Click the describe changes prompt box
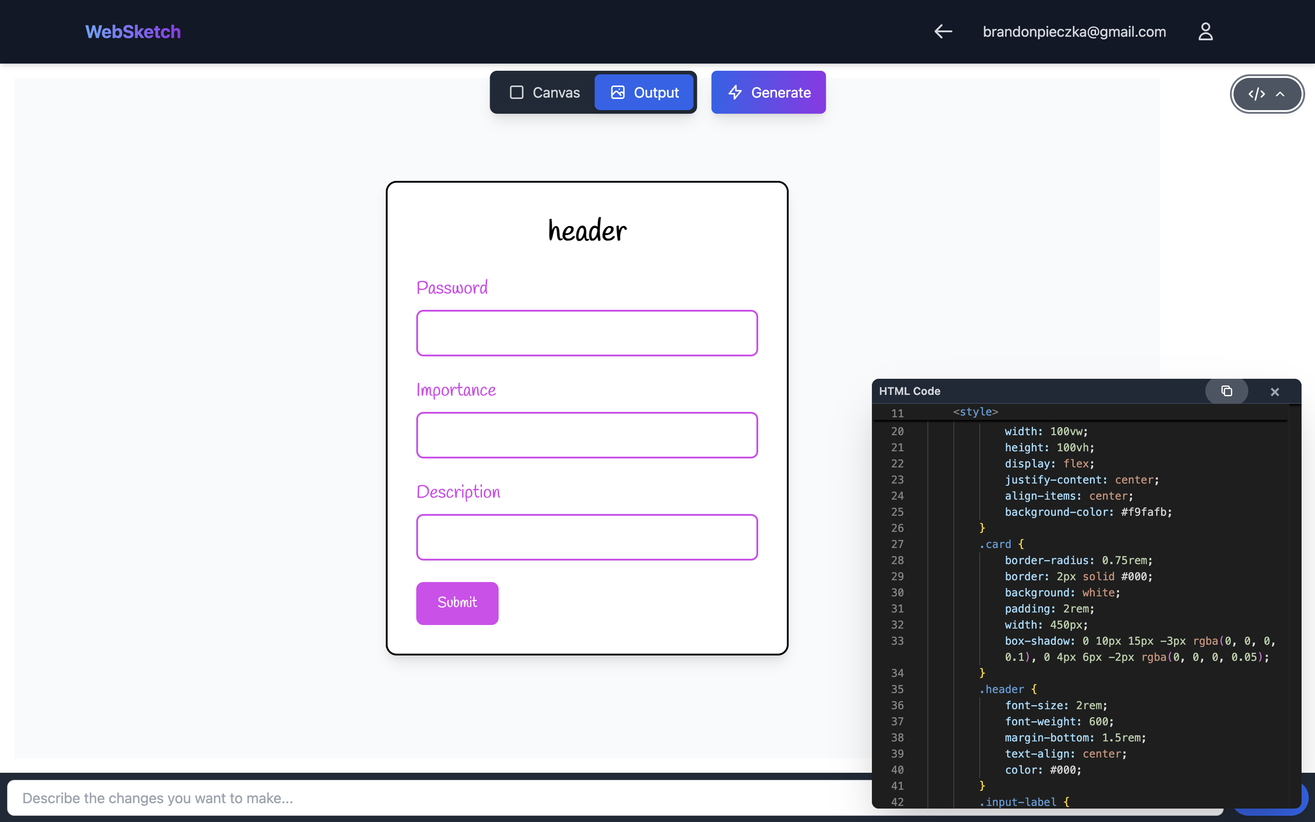 click(x=435, y=797)
